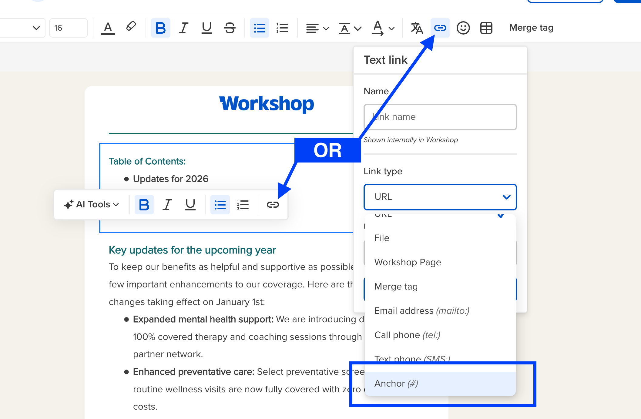Select Merge tag in link type list
This screenshot has height=419, width=641.
[x=440, y=287]
